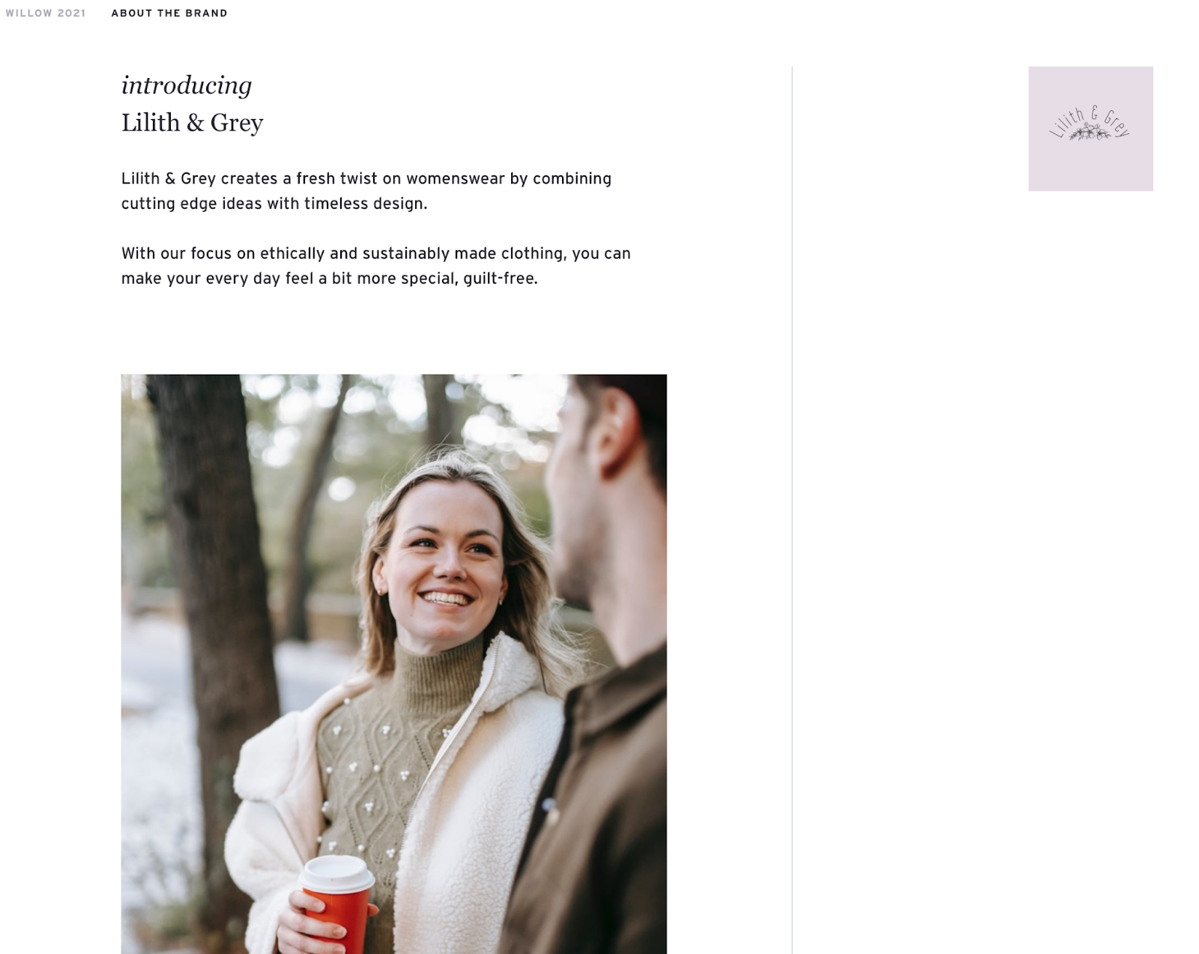
Task: Click the white lid of the coffee cup
Action: (x=336, y=873)
